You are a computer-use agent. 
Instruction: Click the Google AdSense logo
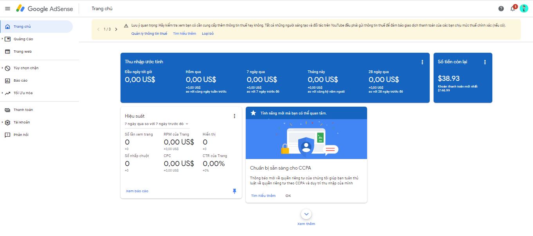(45, 9)
